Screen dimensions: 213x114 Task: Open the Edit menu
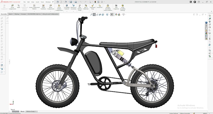click(28, 2)
